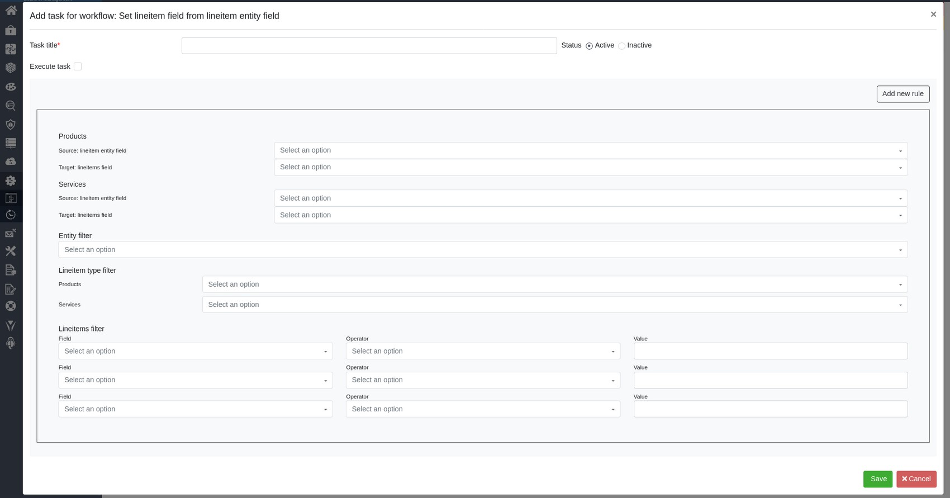Screen dimensions: 950x498
Task: Open the penguin sidebar icon
Action: (11, 343)
